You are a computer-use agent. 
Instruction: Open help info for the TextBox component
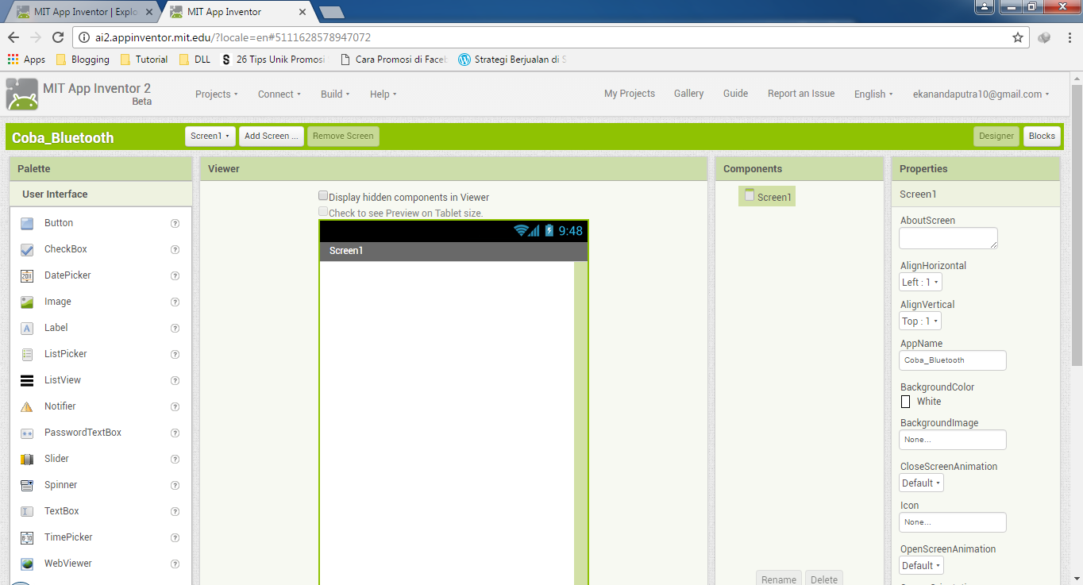coord(174,510)
